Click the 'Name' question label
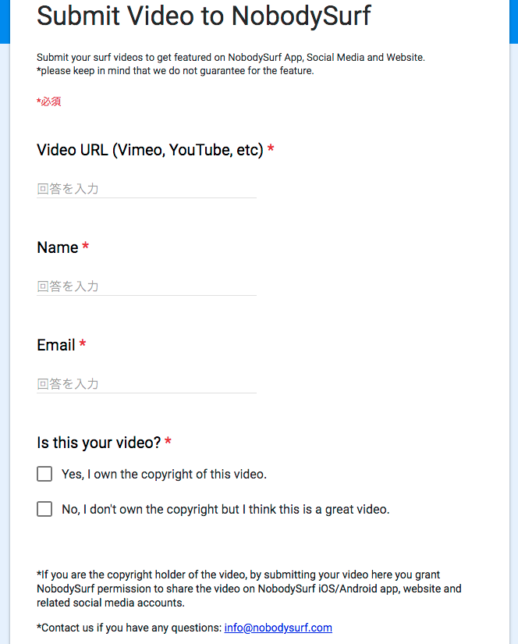 [x=58, y=247]
